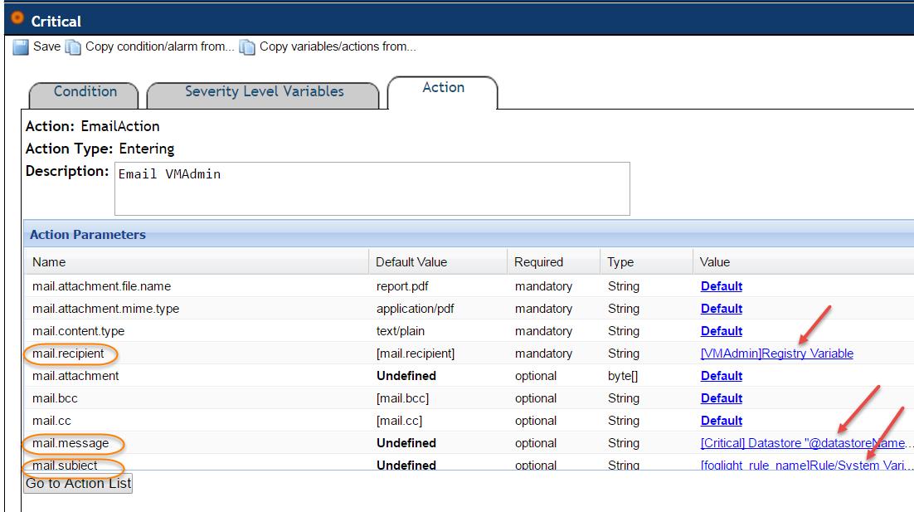Open Default value for mail.attachment.file.name
Viewport: 914px width, 512px height.
(721, 286)
